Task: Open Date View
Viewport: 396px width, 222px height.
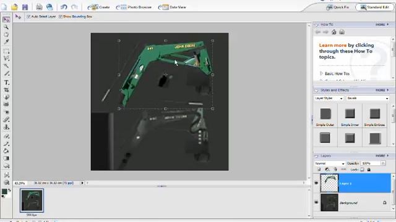Action: (x=172, y=7)
